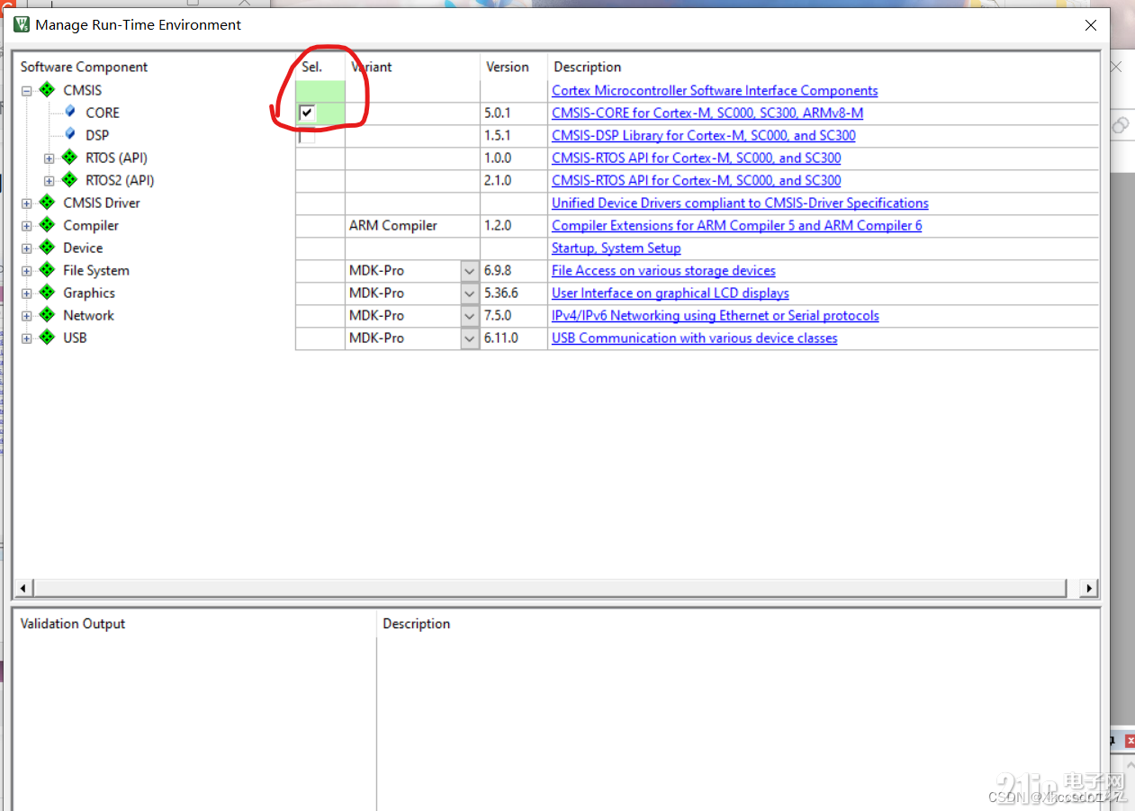This screenshot has width=1135, height=811.
Task: Click the Software Component column header
Action: point(84,67)
